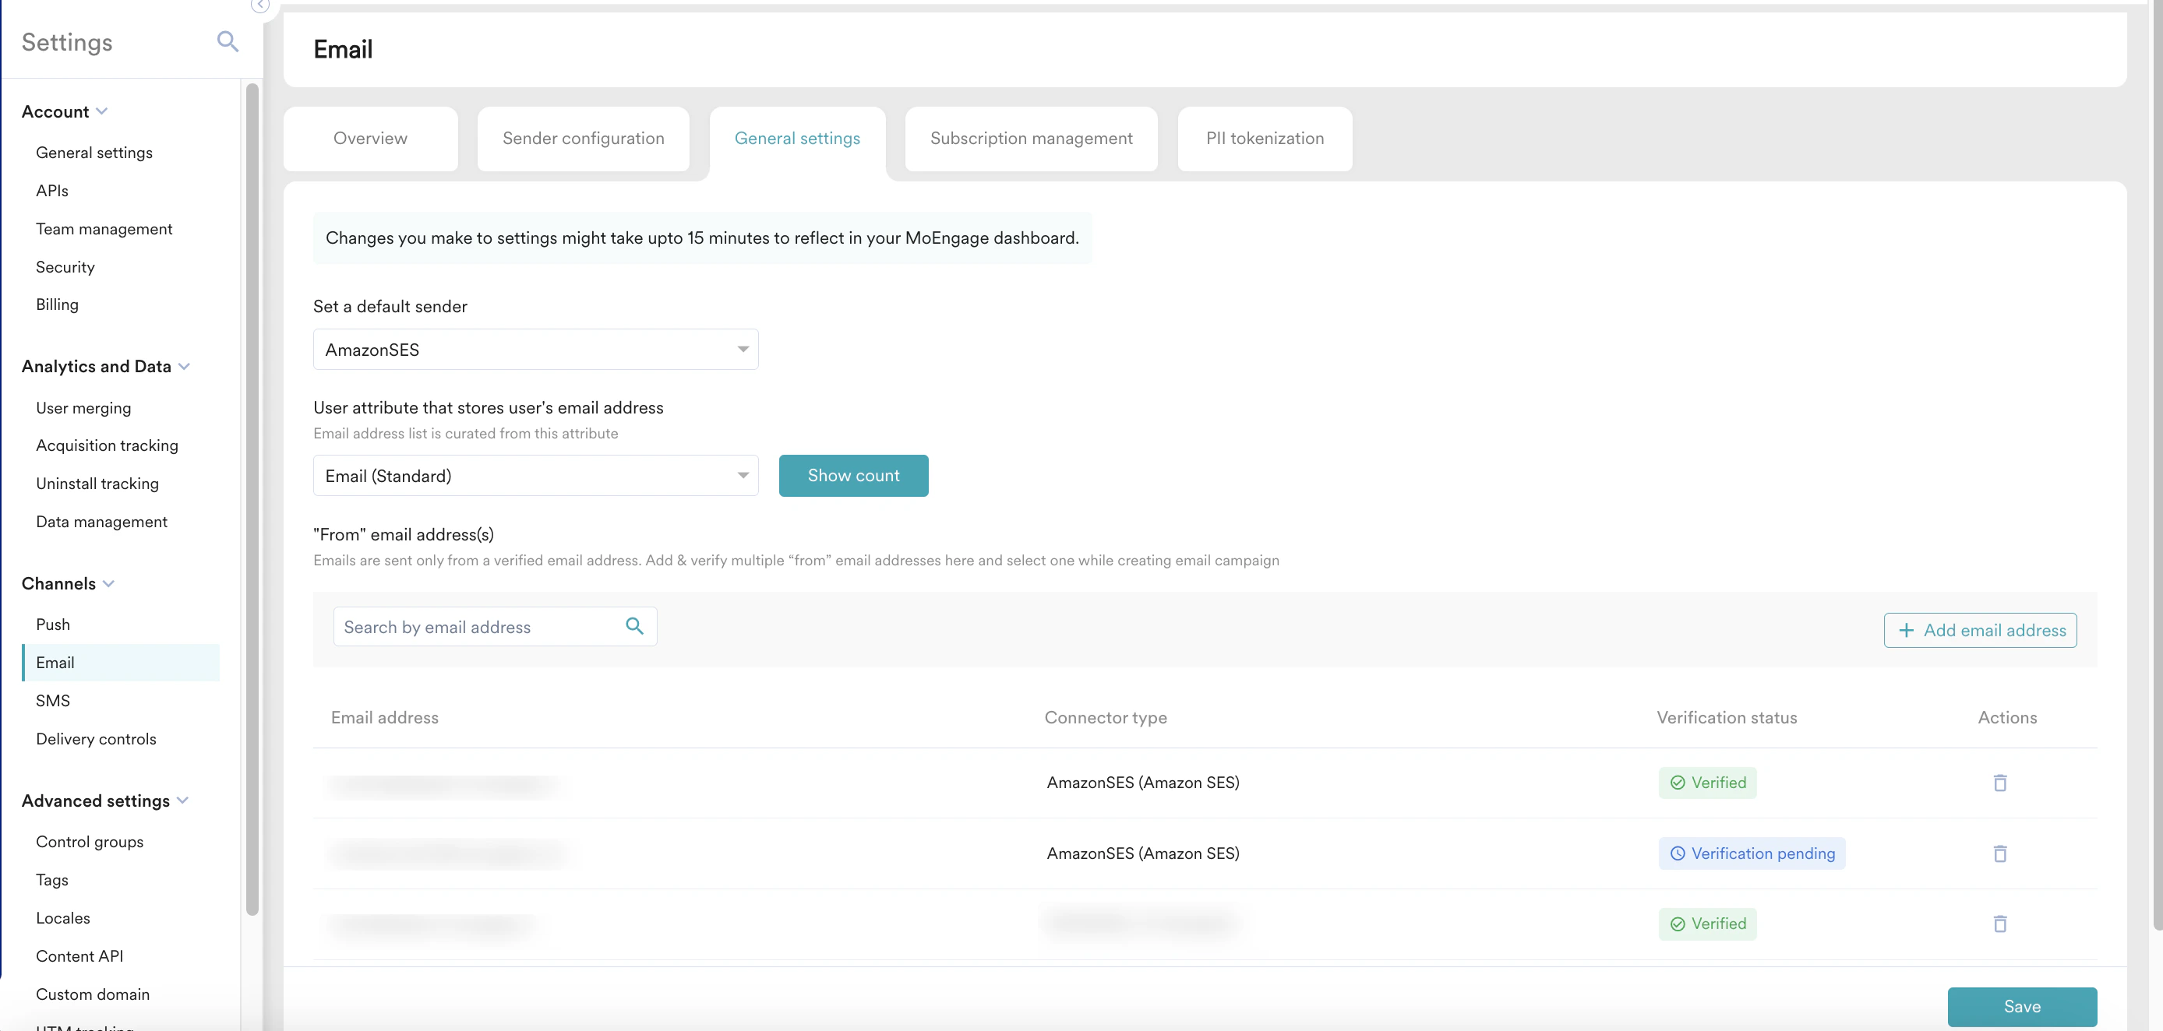2163x1031 pixels.
Task: Collapse the Analytics and Data section
Action: [185, 367]
